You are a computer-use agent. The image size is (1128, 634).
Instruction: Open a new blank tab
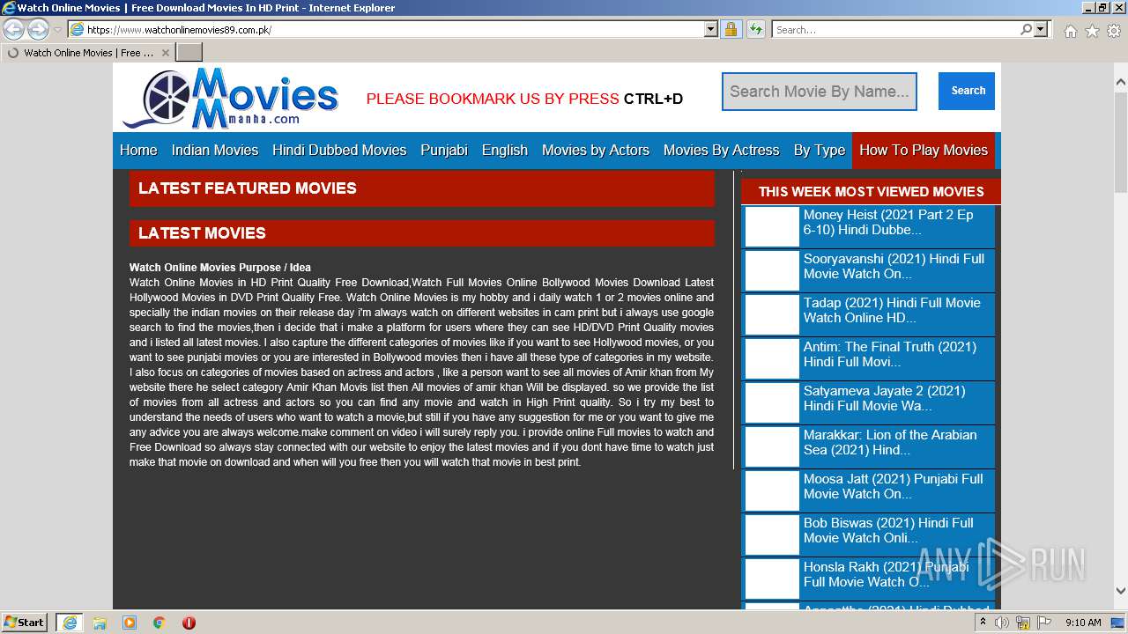[x=189, y=52]
